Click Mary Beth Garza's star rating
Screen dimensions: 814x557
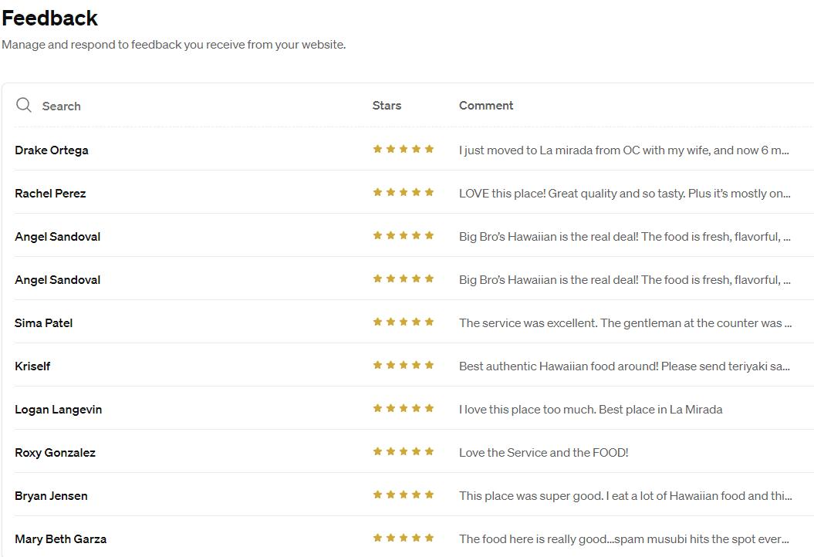tap(404, 538)
